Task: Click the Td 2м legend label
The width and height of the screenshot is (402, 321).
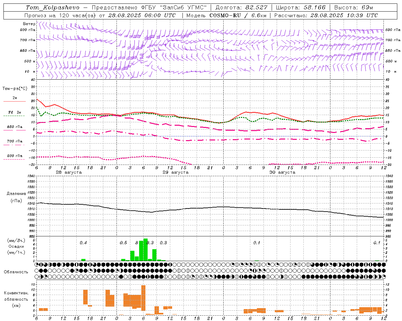Action: [15, 112]
